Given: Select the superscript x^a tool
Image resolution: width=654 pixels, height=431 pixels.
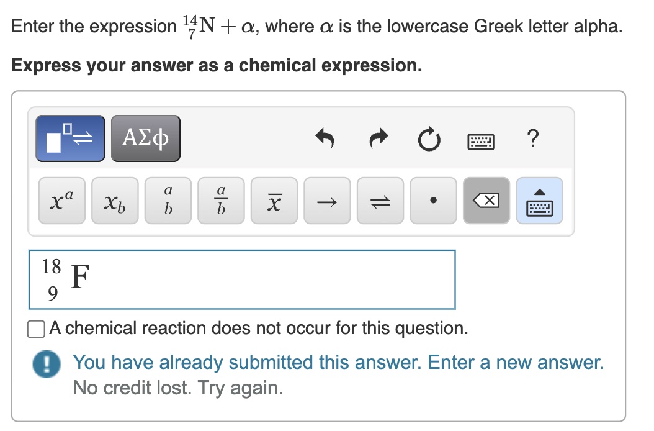Looking at the screenshot, I should coord(61,200).
